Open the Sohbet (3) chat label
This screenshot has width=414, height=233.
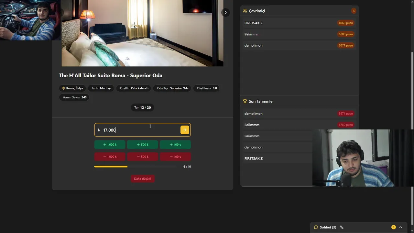pyautogui.click(x=328, y=227)
